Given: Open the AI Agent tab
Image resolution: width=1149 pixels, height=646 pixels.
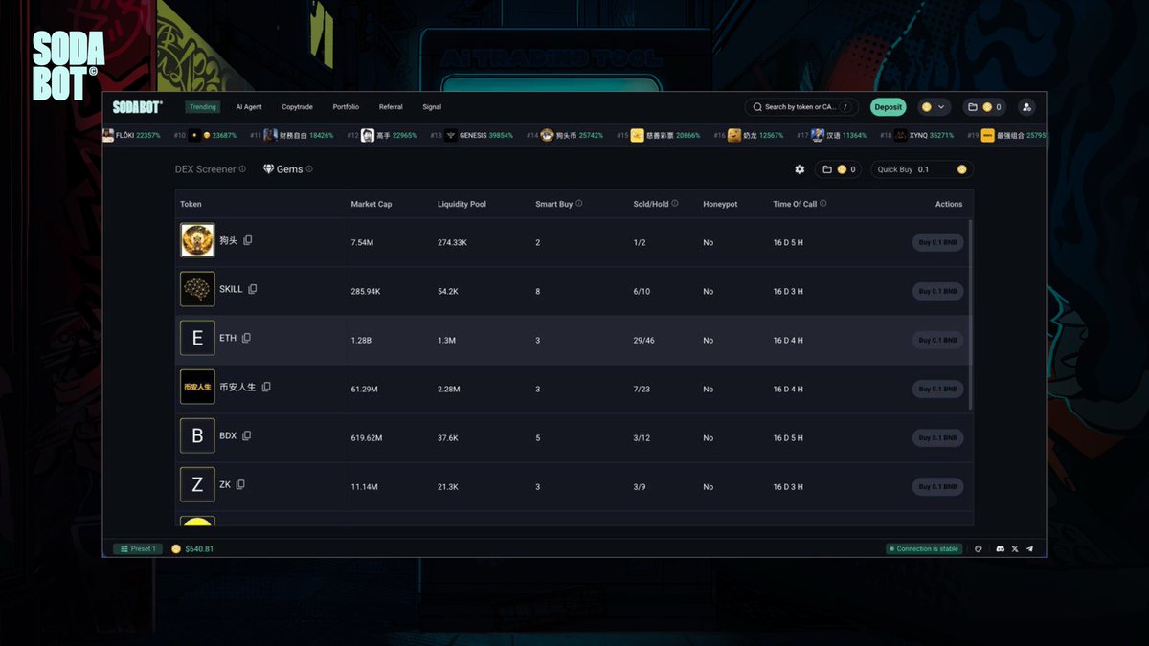Looking at the screenshot, I should tap(249, 107).
